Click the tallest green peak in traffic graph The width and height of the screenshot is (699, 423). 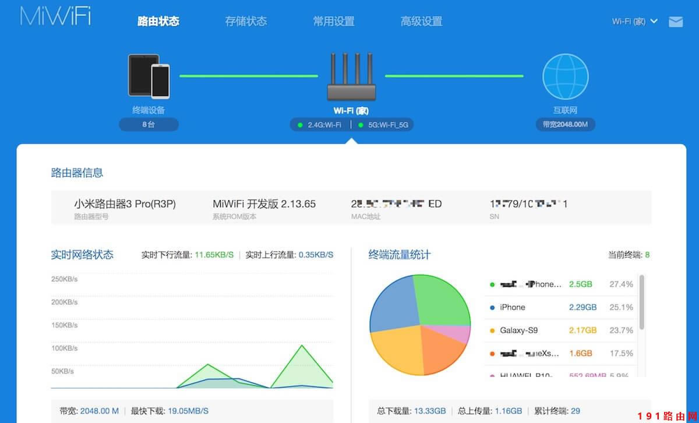(302, 347)
